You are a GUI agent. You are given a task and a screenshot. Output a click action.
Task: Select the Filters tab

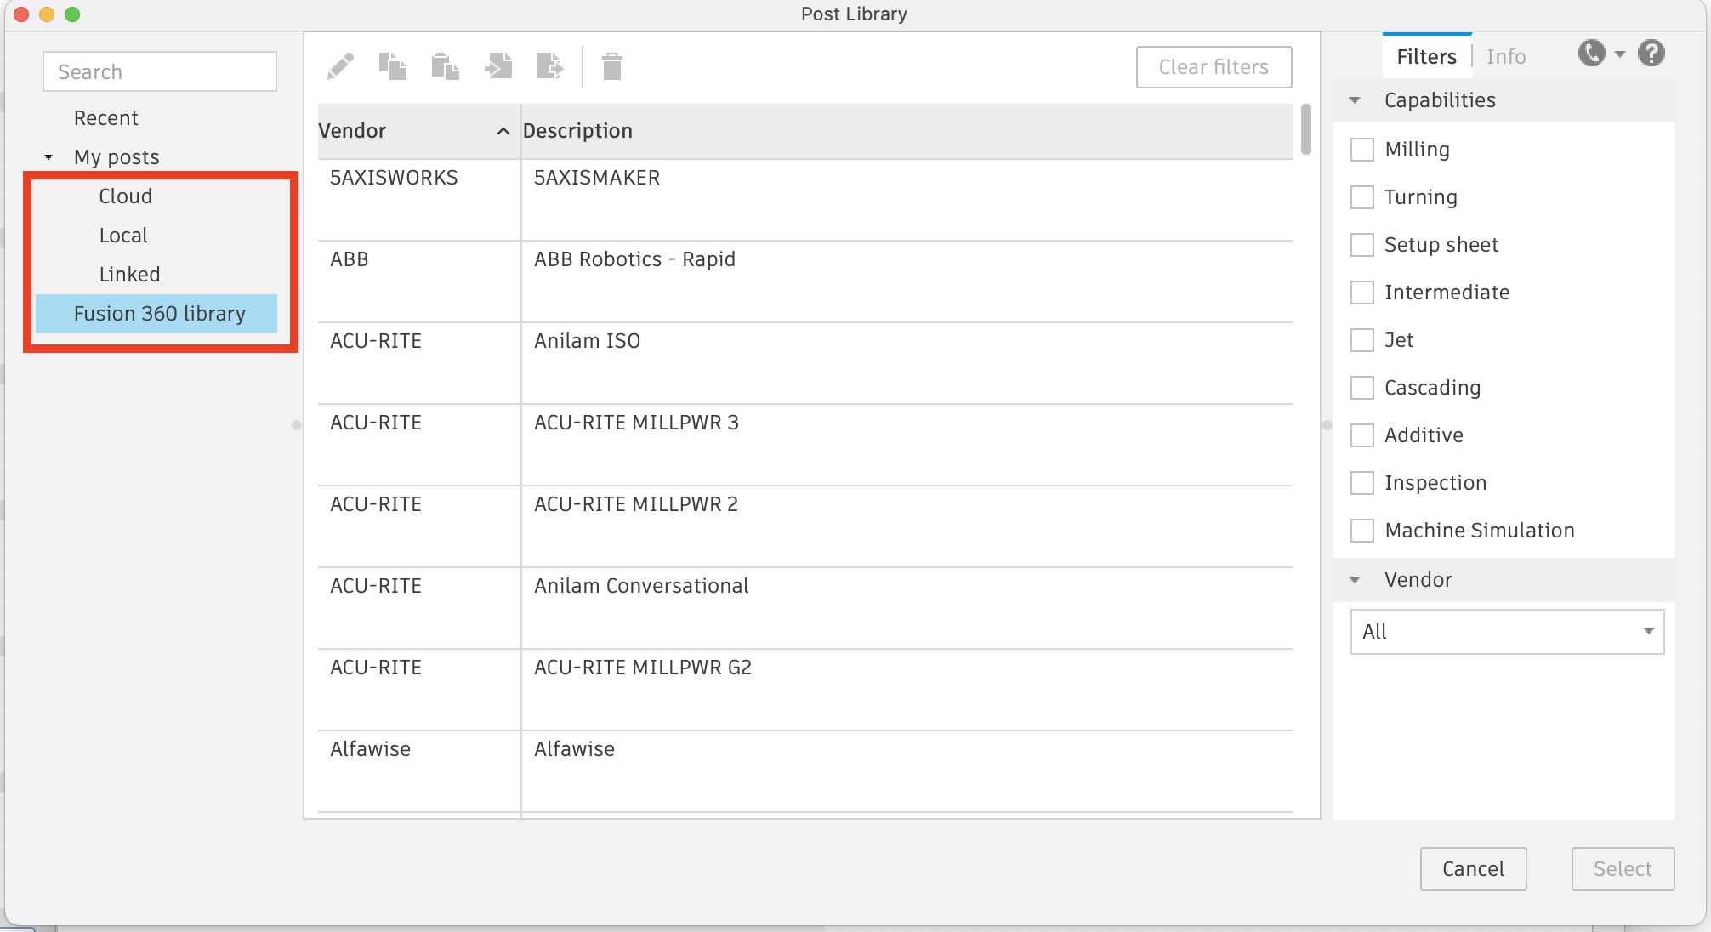pyautogui.click(x=1426, y=57)
